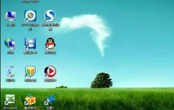Open the red play-button 影音 shortcut
The image size is (174, 110).
coord(50,71)
